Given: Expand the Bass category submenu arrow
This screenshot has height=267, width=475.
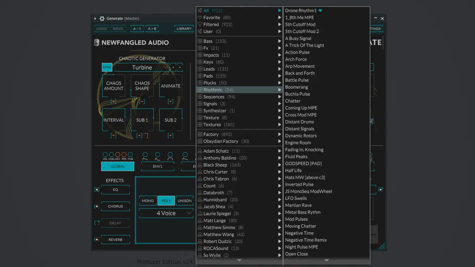Looking at the screenshot, I should pos(280,41).
